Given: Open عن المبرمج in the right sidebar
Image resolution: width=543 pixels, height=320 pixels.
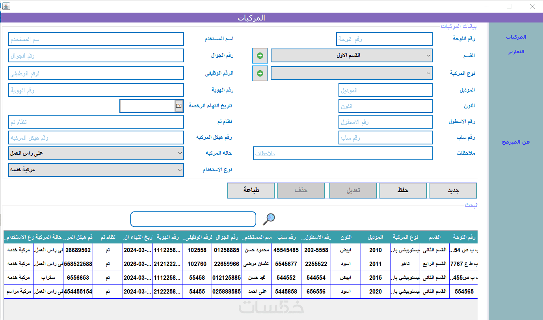Looking at the screenshot, I should (x=516, y=142).
